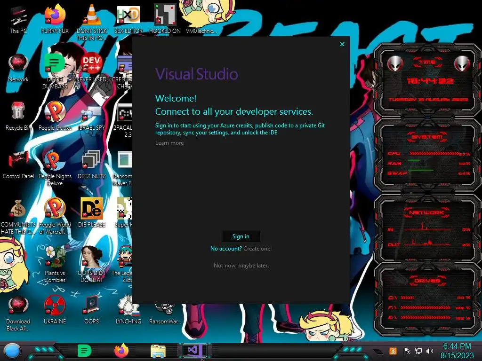Open the Download Black Ali... shortcut
The width and height of the screenshot is (482, 361).
pyautogui.click(x=18, y=314)
